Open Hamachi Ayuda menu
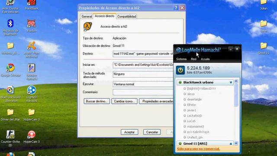Screen dimensions: 277x156 (205, 59)
